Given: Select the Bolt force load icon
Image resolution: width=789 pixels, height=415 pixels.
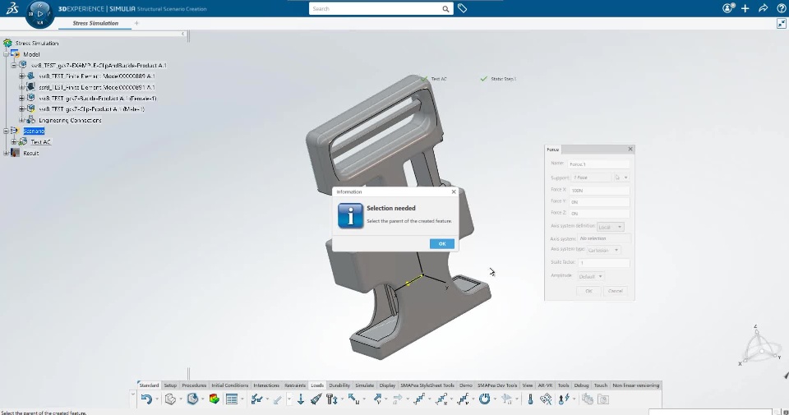Looking at the screenshot, I should tap(331, 399).
